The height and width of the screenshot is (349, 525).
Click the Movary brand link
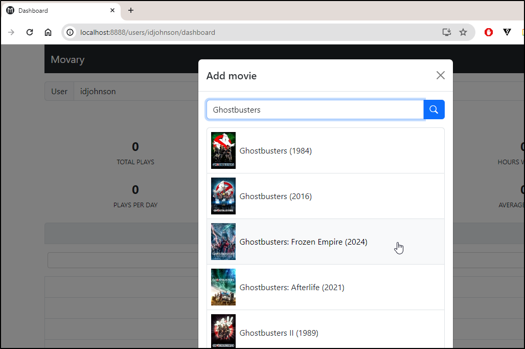67,60
